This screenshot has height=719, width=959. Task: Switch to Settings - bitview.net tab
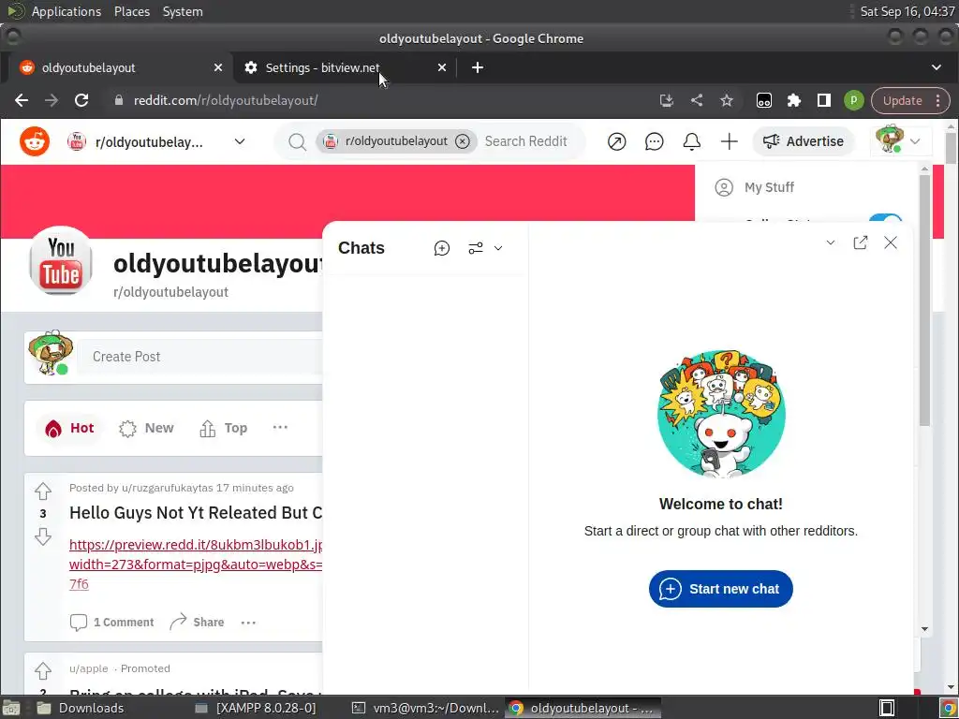click(343, 67)
